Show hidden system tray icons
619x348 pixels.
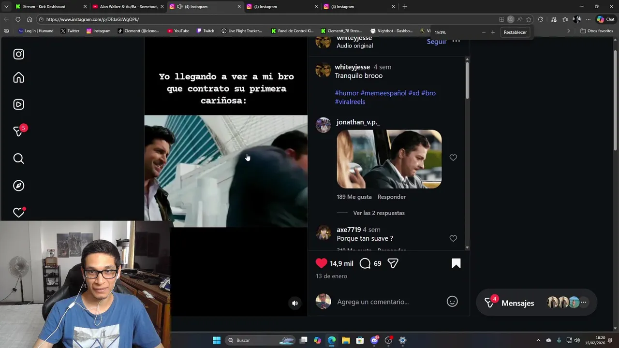pyautogui.click(x=538, y=340)
